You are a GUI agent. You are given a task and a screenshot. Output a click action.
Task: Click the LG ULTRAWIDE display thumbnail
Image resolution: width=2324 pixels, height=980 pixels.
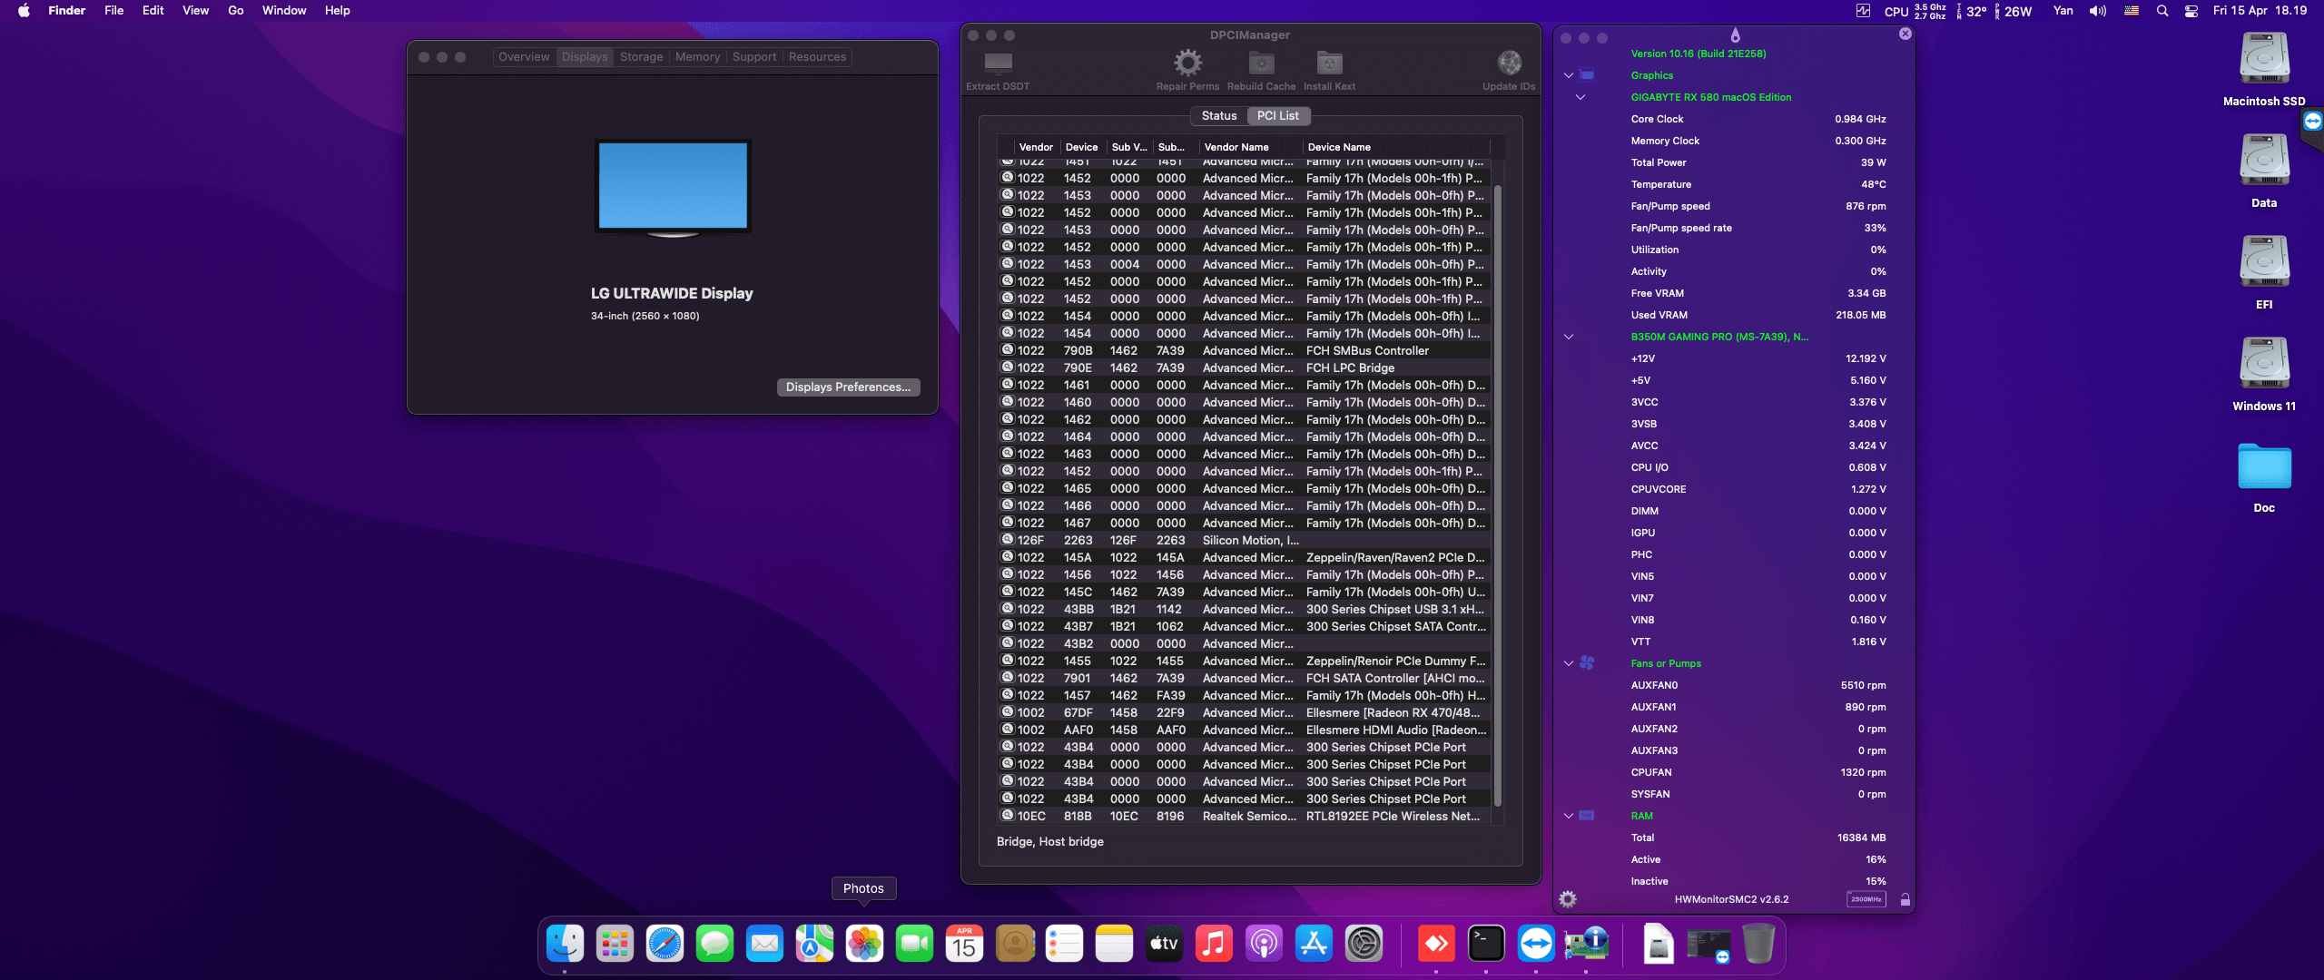pyautogui.click(x=673, y=189)
